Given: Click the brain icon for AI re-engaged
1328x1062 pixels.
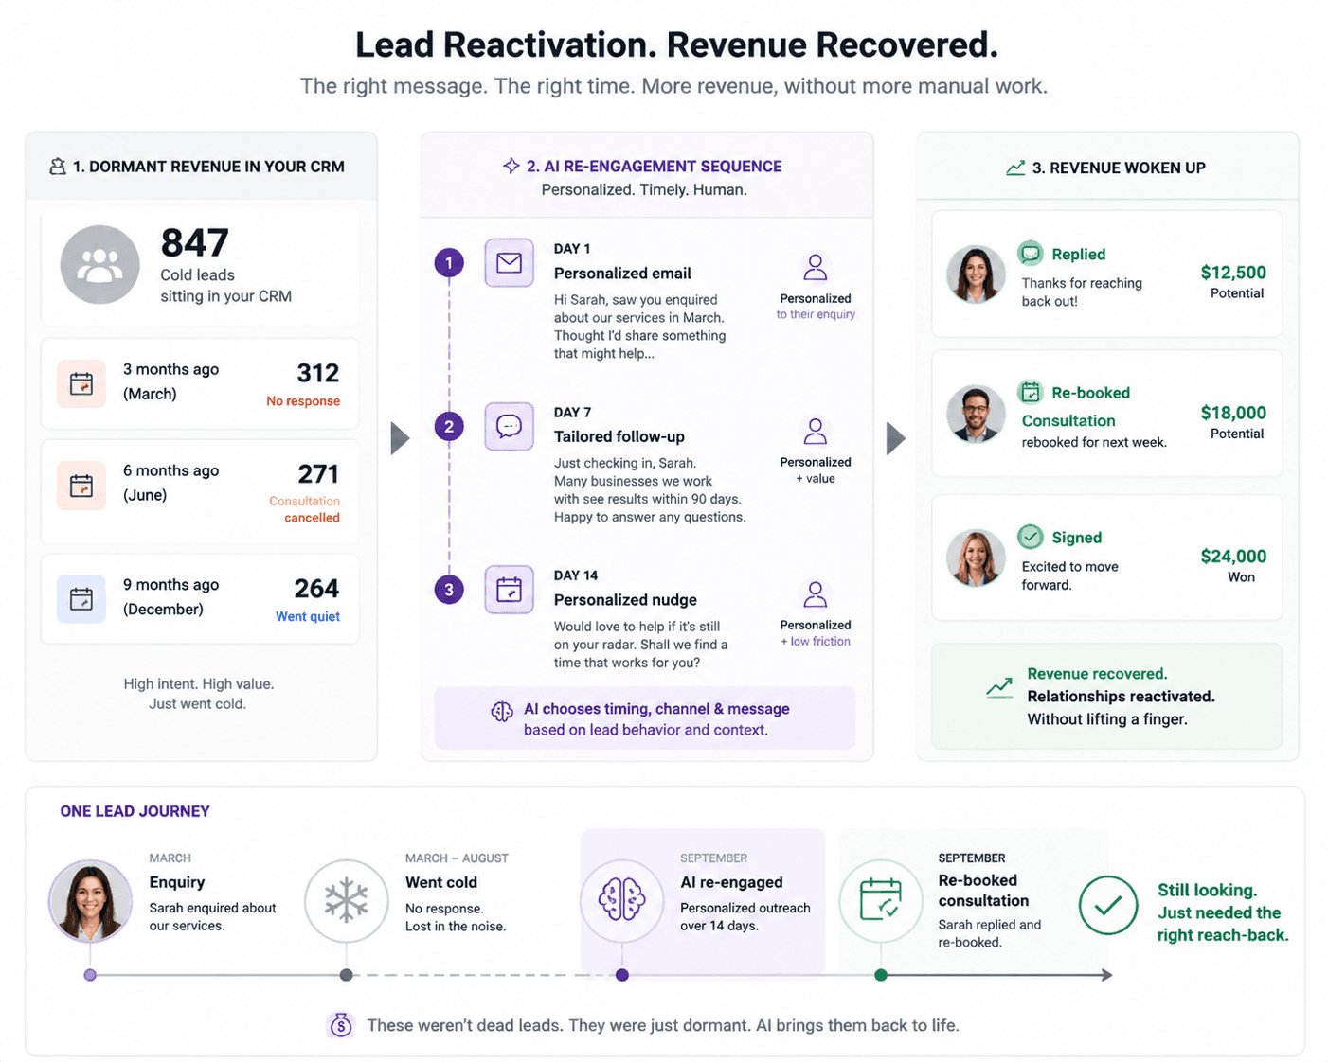Looking at the screenshot, I should click(x=622, y=900).
